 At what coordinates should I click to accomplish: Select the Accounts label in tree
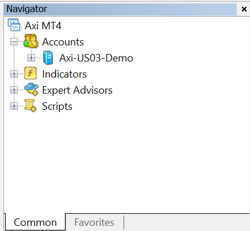tap(63, 42)
